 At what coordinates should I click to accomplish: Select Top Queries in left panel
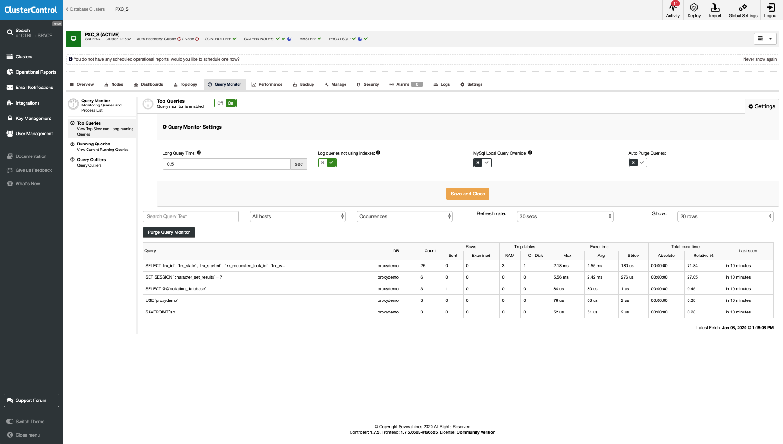click(x=102, y=128)
